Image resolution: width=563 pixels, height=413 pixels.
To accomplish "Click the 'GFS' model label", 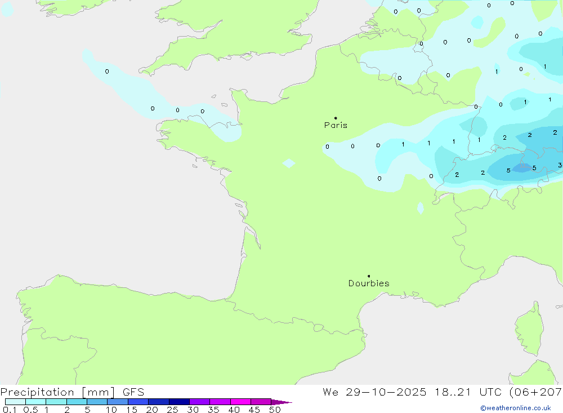I will pos(133,392).
